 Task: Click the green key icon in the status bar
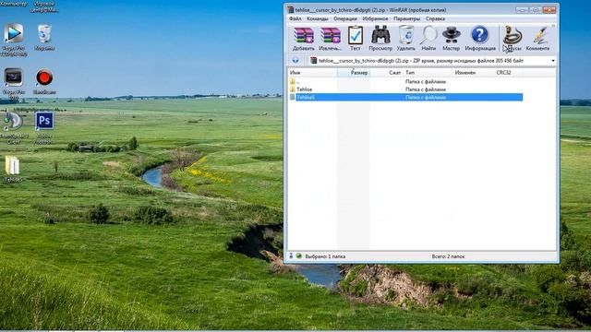tap(299, 256)
